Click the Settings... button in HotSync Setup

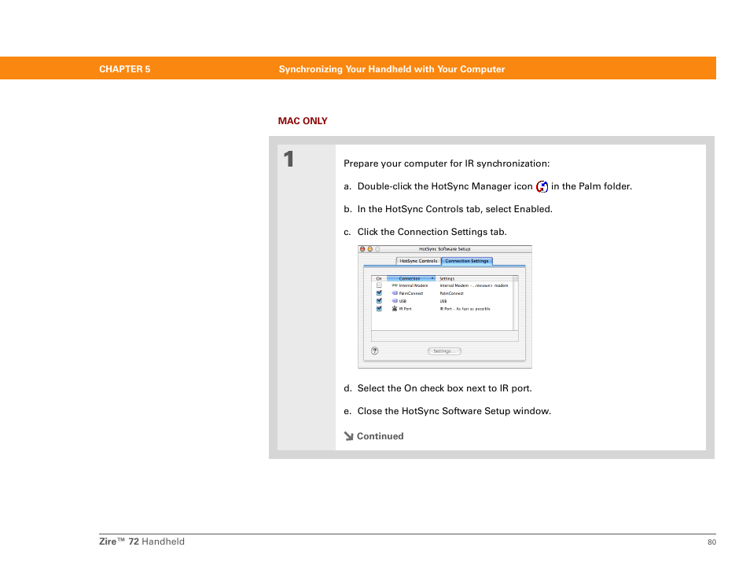444,351
